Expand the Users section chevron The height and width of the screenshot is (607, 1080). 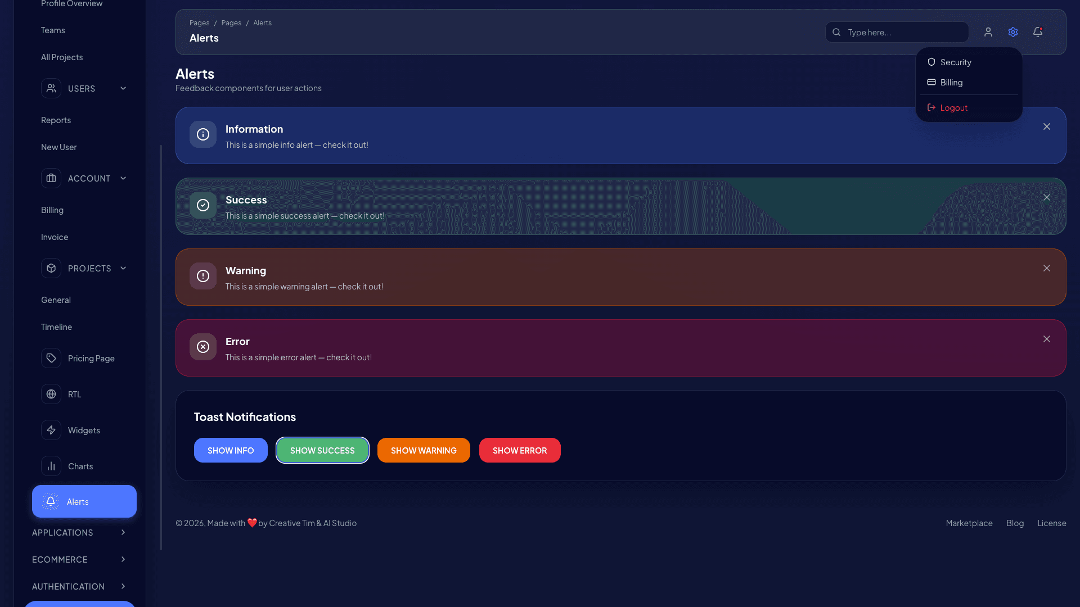[x=123, y=88]
